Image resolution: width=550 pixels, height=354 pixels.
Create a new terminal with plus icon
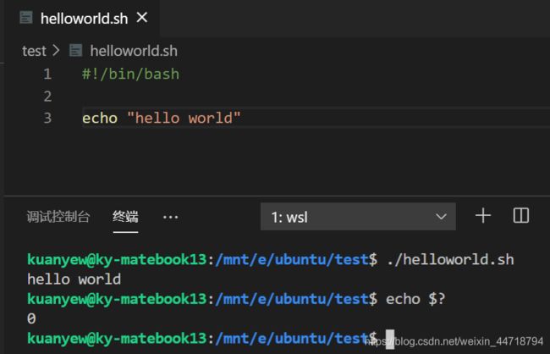point(483,216)
